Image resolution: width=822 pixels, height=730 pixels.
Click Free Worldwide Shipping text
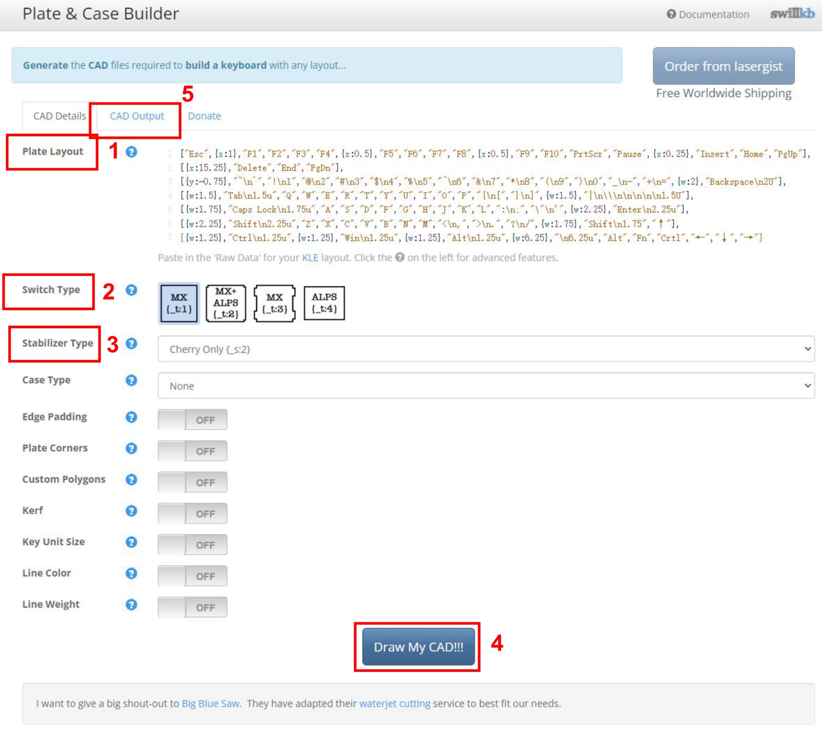coord(723,93)
